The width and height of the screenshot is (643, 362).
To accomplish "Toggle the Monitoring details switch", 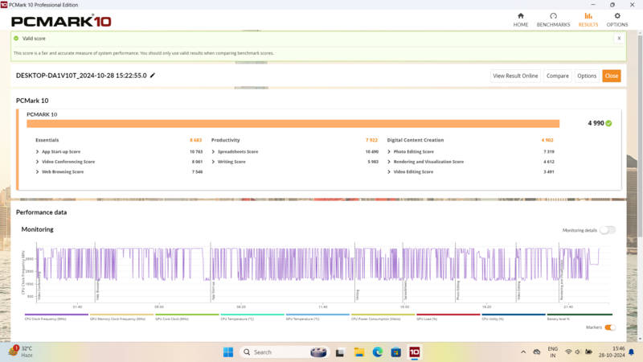I will point(608,230).
